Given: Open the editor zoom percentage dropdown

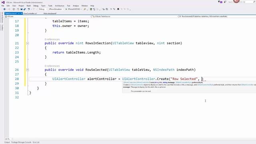Looking at the screenshot, I should coord(9,139).
